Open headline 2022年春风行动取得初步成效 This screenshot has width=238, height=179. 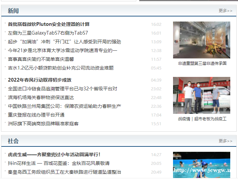(x=40, y=80)
